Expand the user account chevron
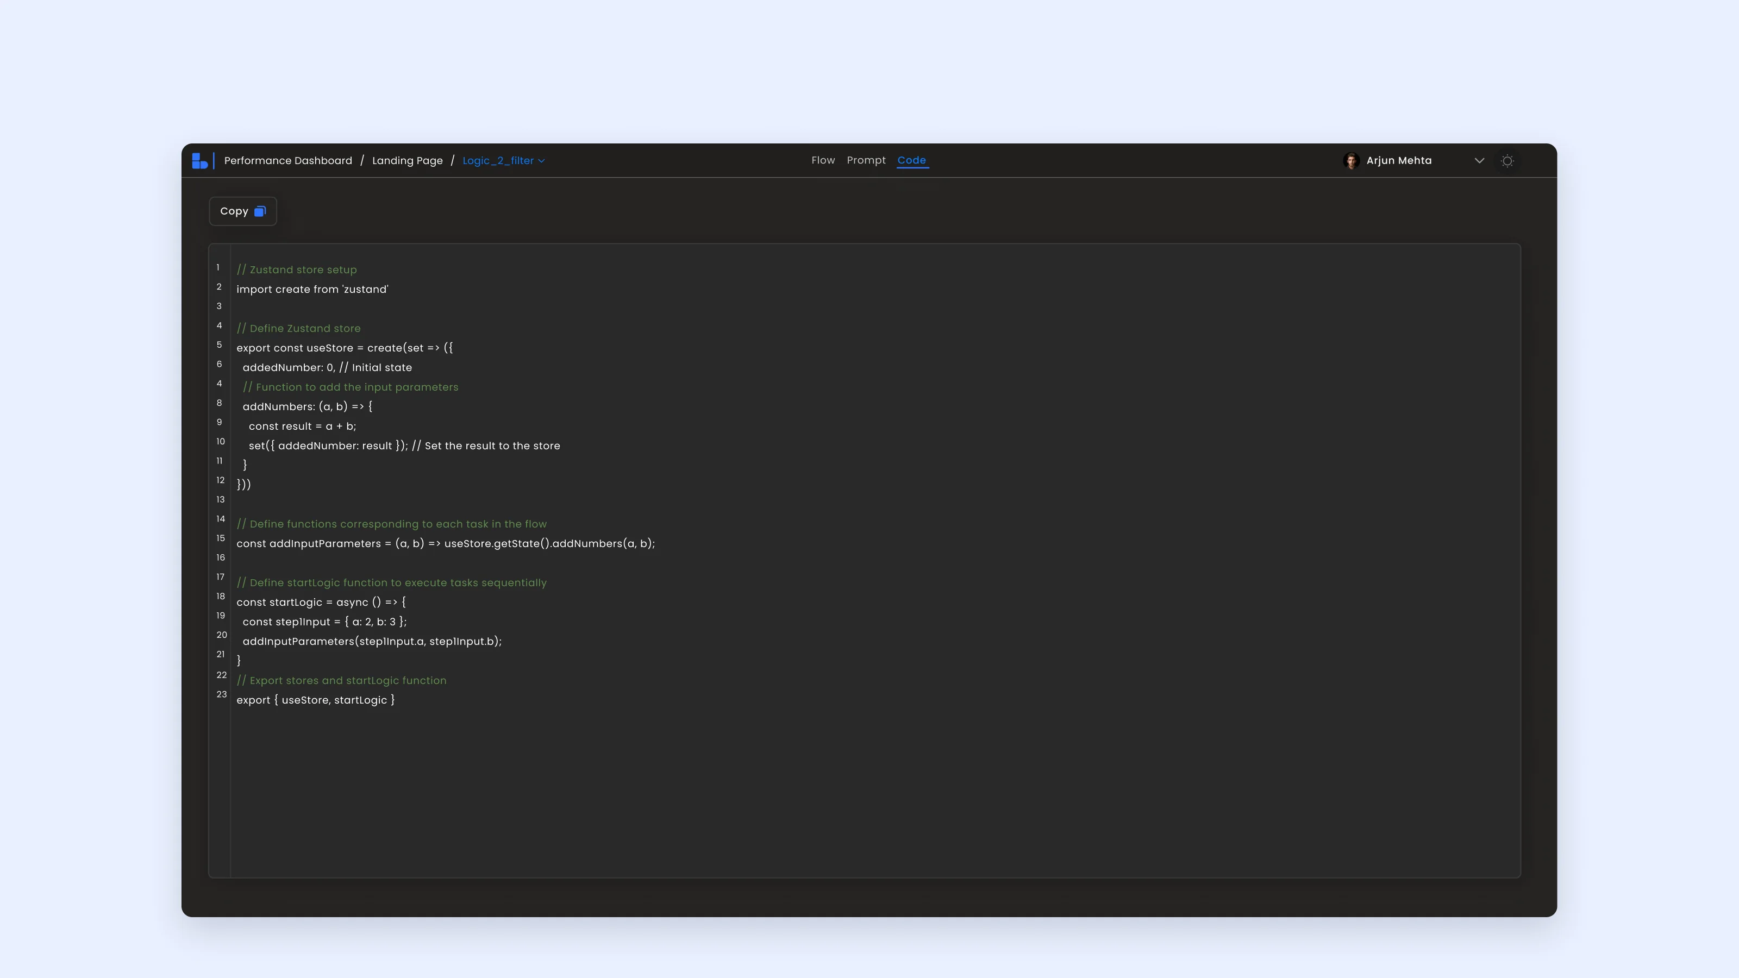Viewport: 1739px width, 978px height. pos(1479,161)
